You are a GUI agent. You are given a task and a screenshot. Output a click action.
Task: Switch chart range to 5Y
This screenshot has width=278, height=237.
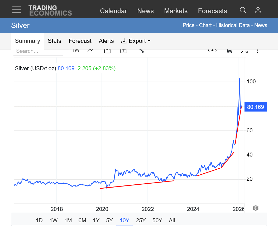109,220
